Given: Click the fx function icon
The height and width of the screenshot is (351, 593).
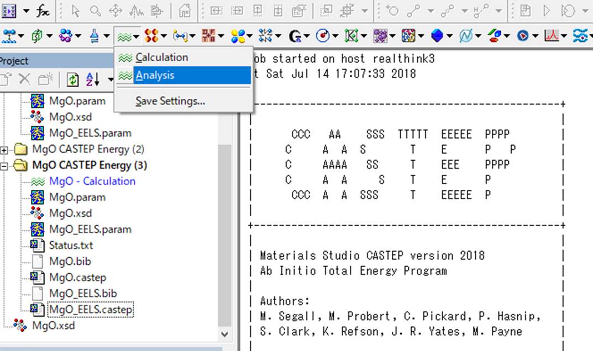Looking at the screenshot, I should pos(43,10).
